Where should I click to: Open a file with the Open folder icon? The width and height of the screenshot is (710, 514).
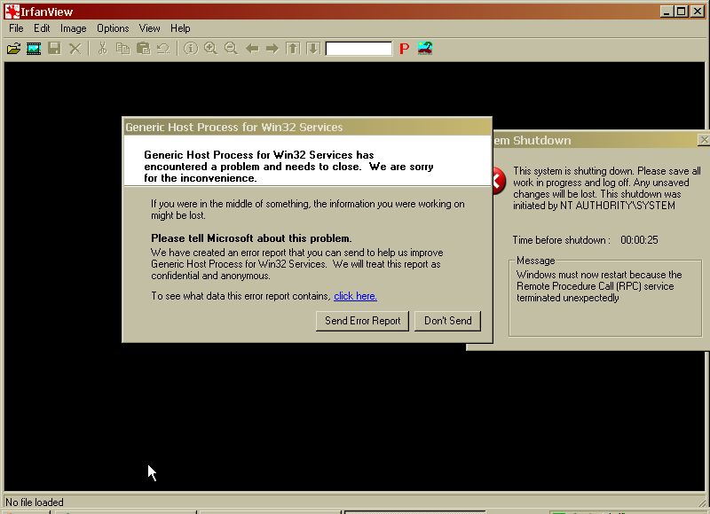coord(14,48)
